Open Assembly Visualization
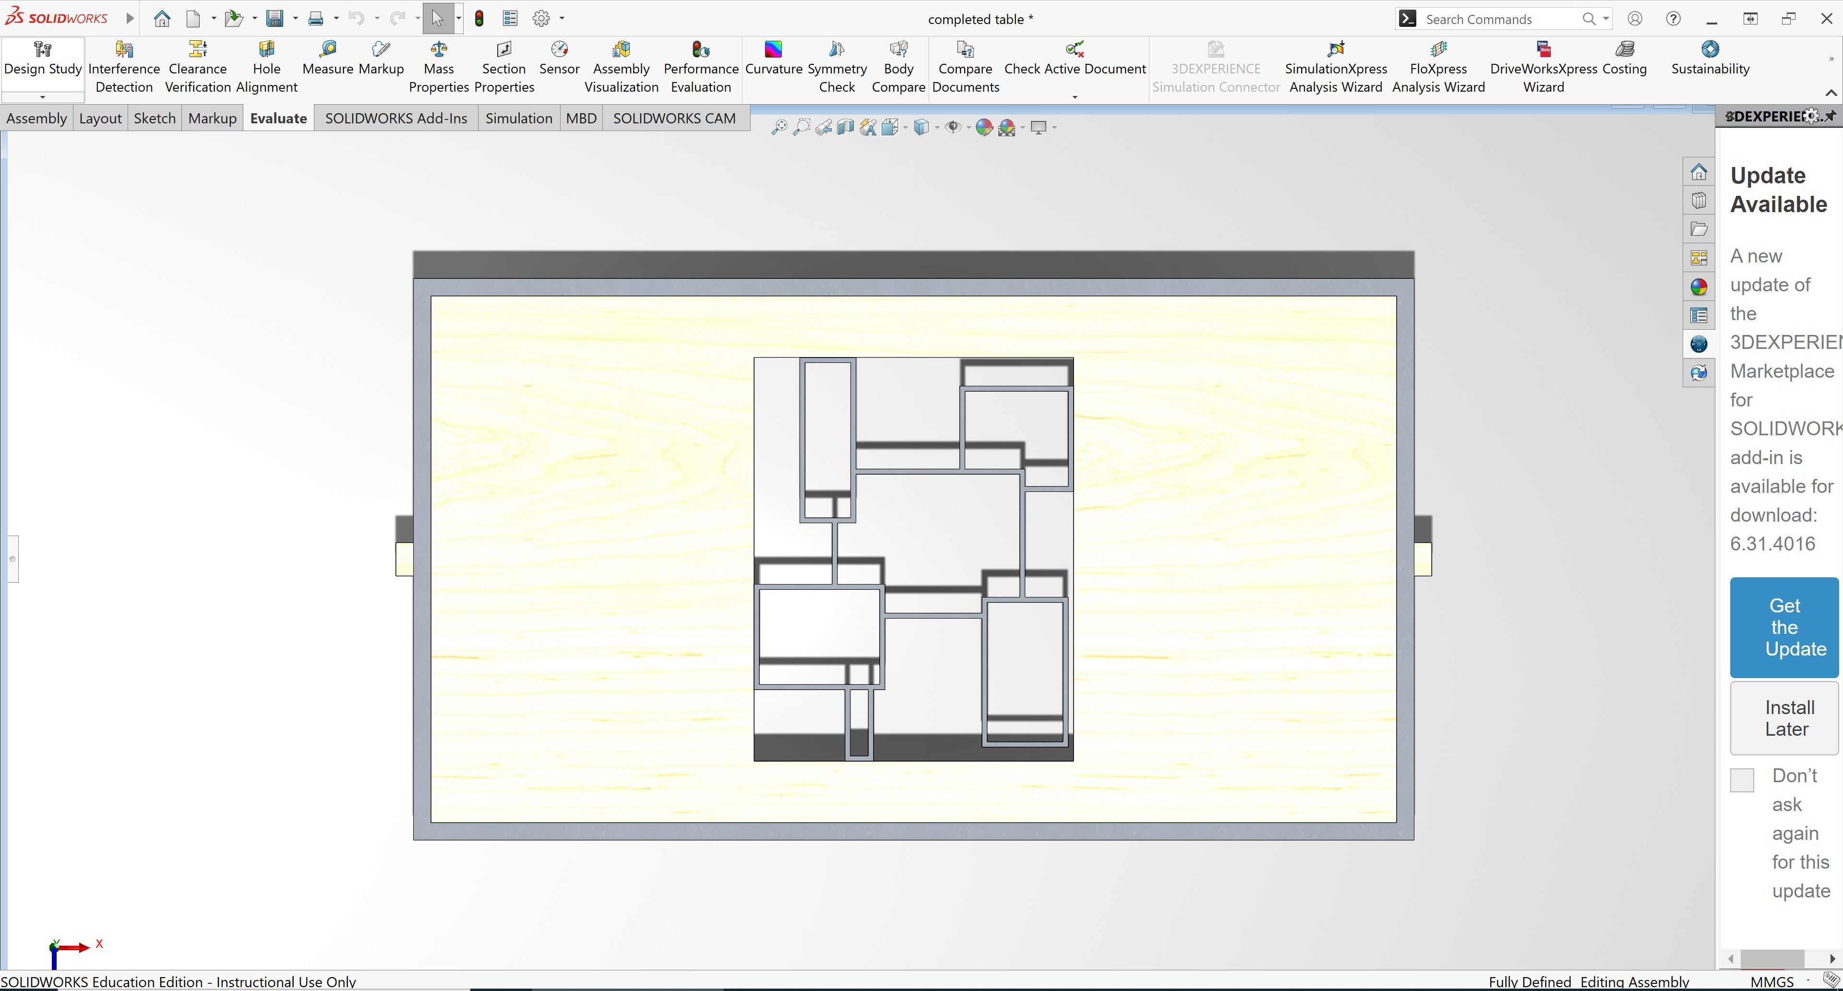The image size is (1843, 991). pyautogui.click(x=621, y=68)
